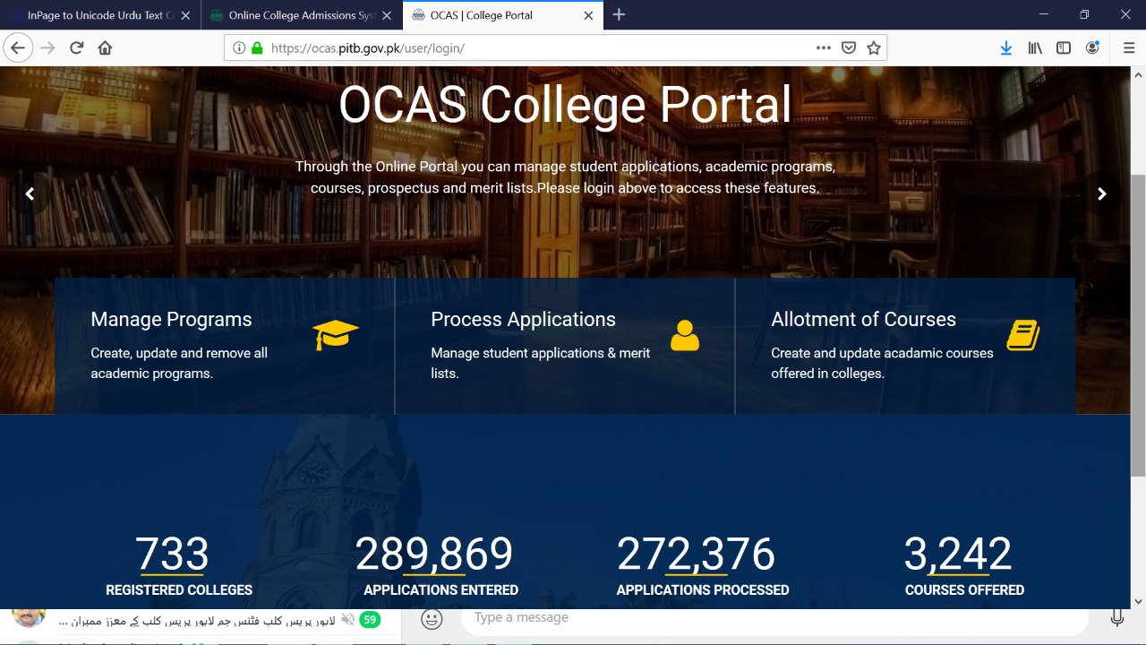
Task: Click the COURSES OFFERED label
Action: [x=964, y=590]
